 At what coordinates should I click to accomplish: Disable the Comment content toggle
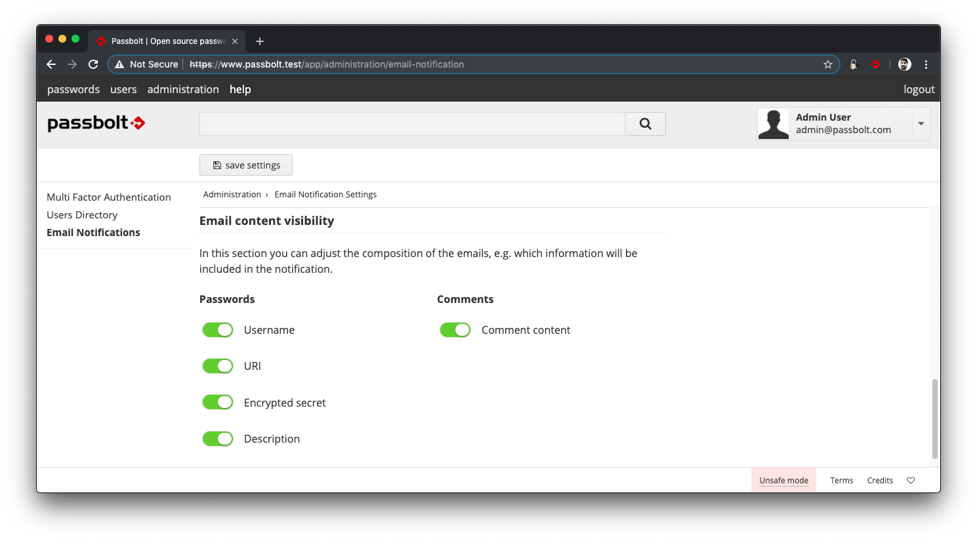tap(455, 330)
